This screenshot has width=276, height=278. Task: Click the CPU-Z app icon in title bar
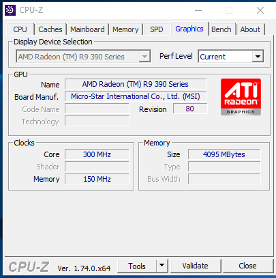click(10, 10)
